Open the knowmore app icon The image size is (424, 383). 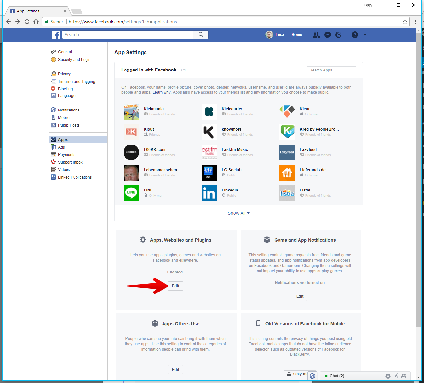209,132
